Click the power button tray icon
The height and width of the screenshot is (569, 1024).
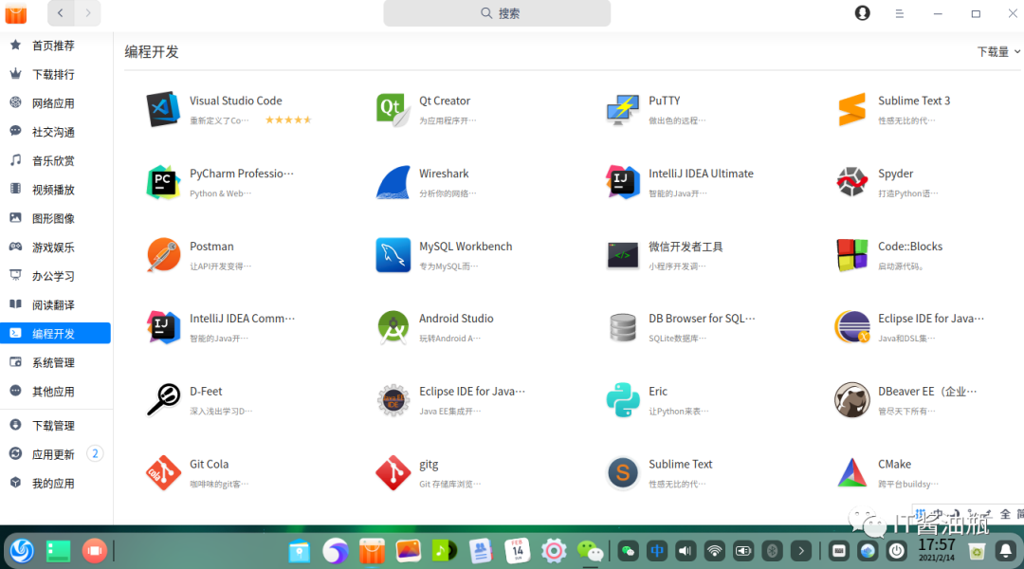click(x=897, y=551)
